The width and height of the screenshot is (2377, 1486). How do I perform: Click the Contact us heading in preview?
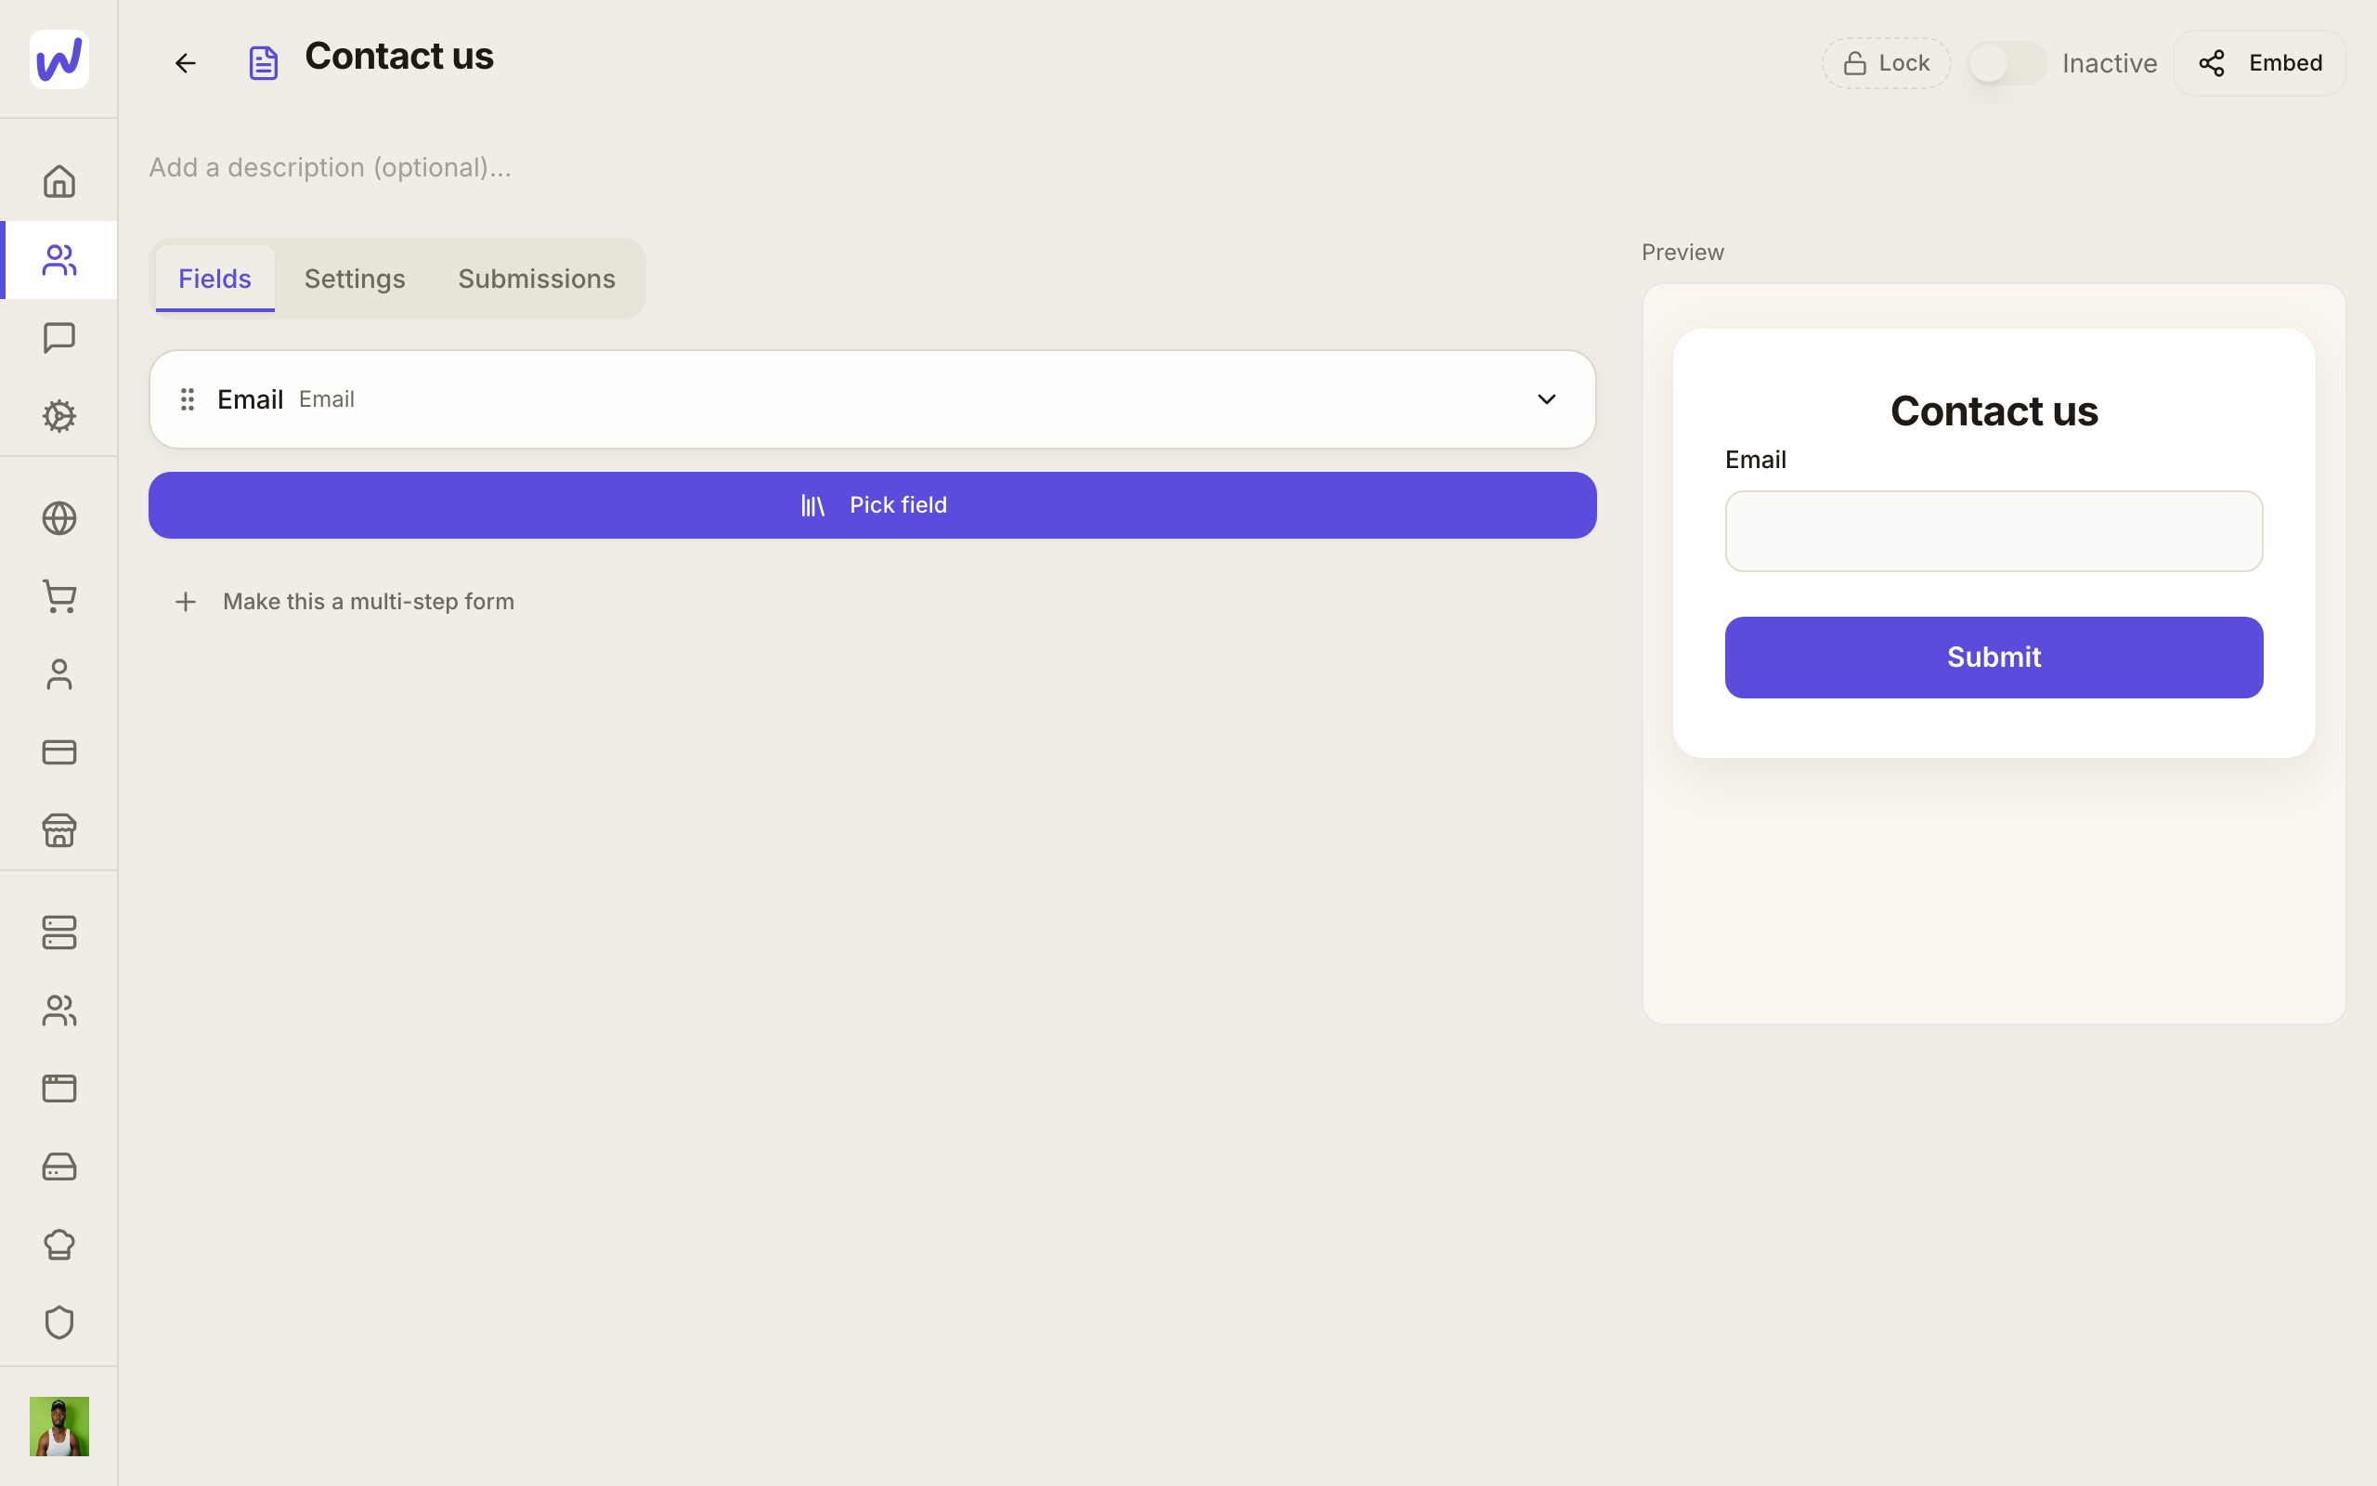1994,411
